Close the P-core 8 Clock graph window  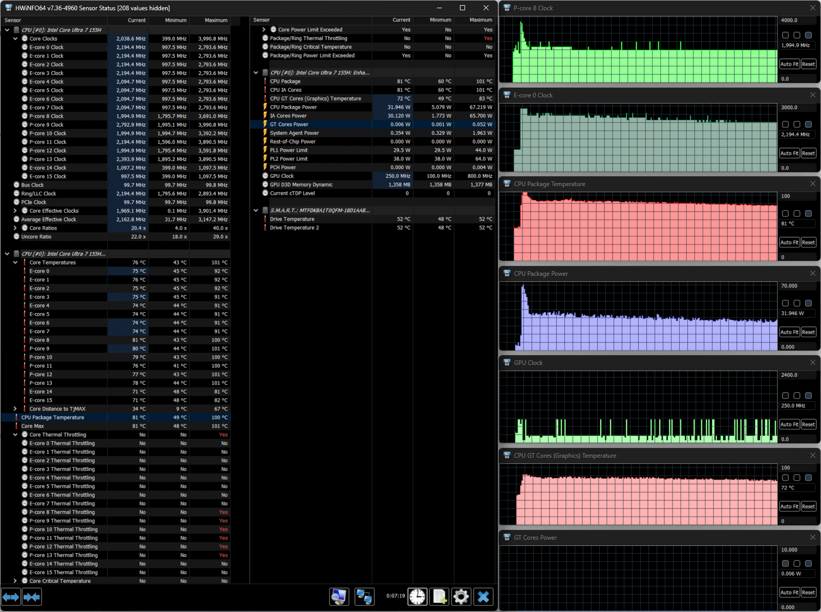812,8
